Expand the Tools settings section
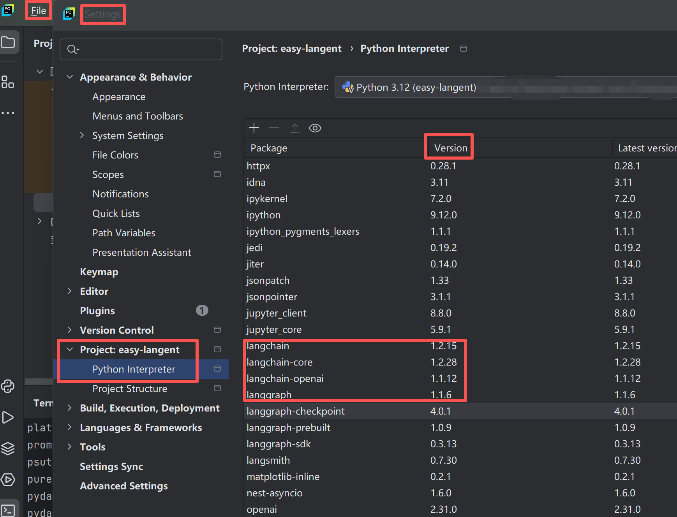Image resolution: width=677 pixels, height=517 pixels. (x=70, y=447)
